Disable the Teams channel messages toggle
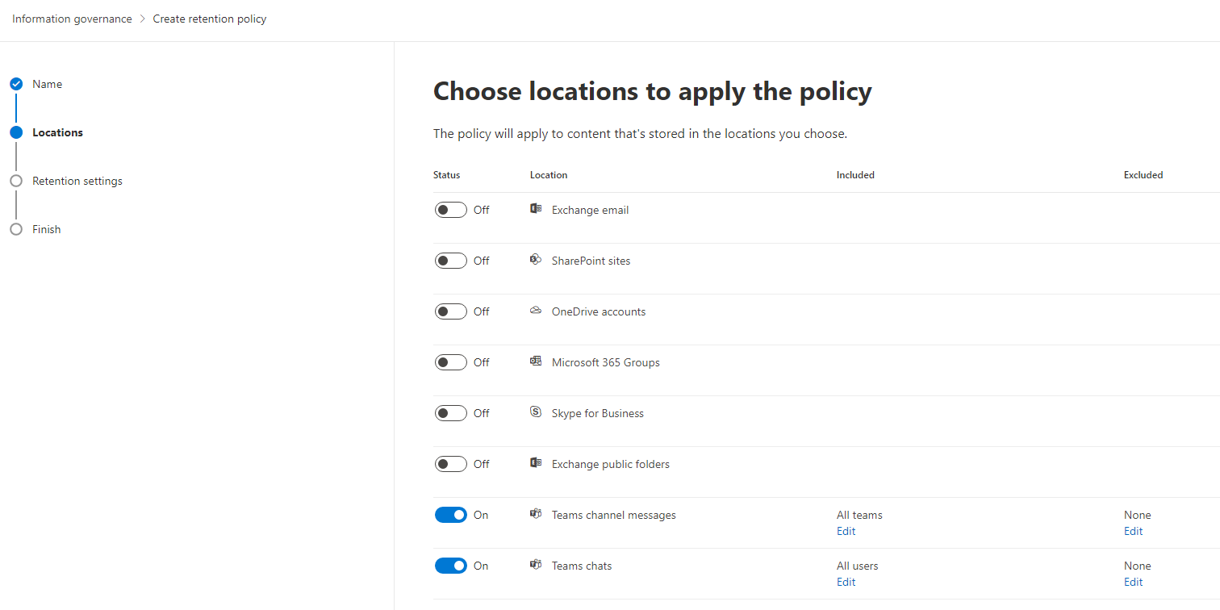The width and height of the screenshot is (1220, 610). tap(450, 515)
